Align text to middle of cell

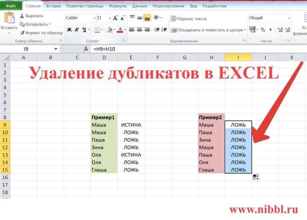coord(139,18)
